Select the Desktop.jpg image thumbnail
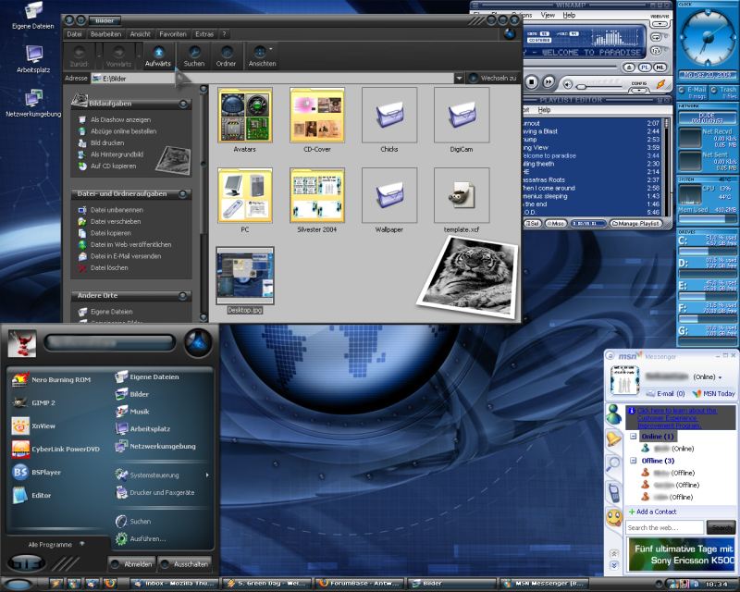 click(245, 276)
